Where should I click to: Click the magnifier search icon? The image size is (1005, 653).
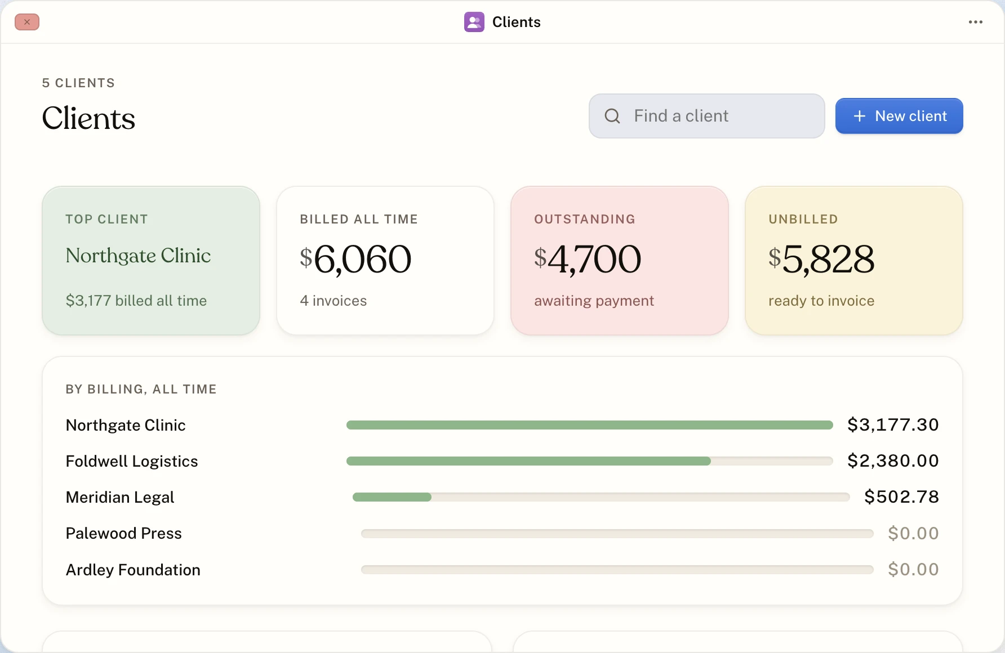(612, 116)
